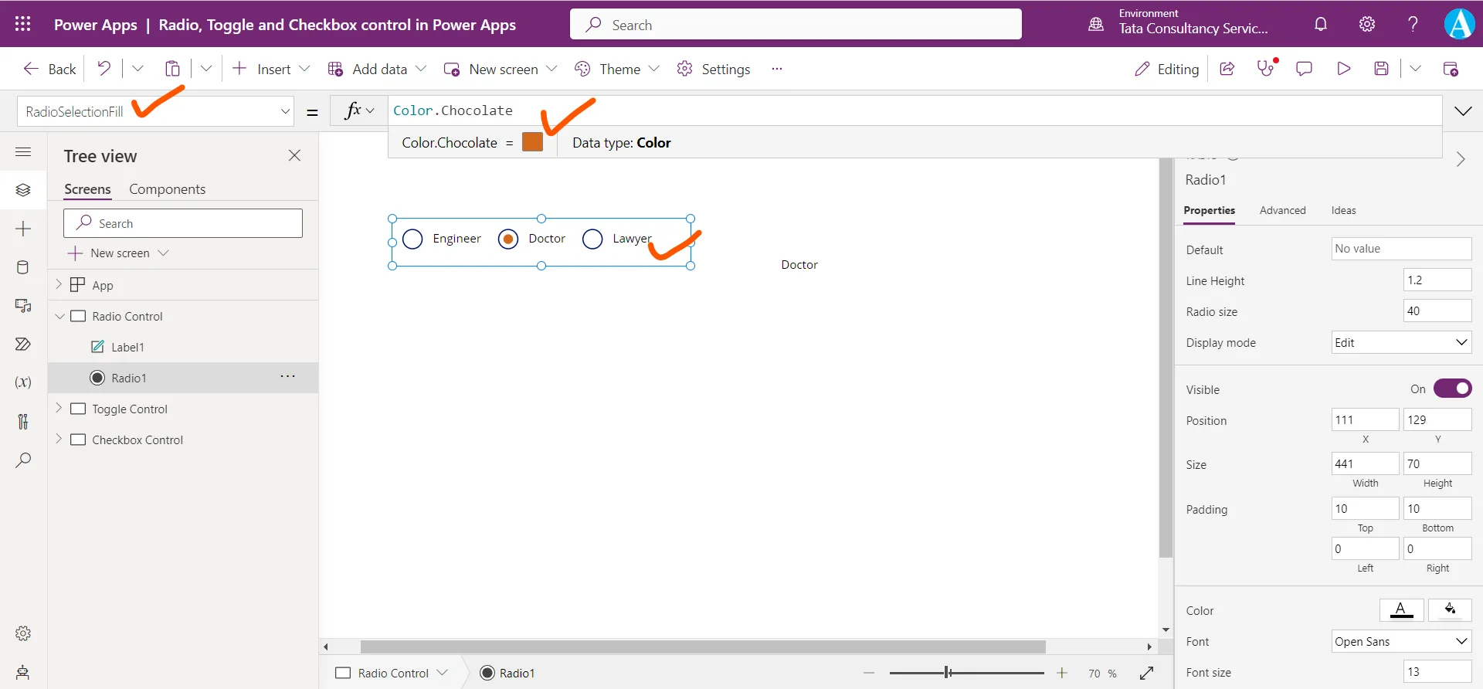Open the Undo options dropdown arrow

pos(137,69)
